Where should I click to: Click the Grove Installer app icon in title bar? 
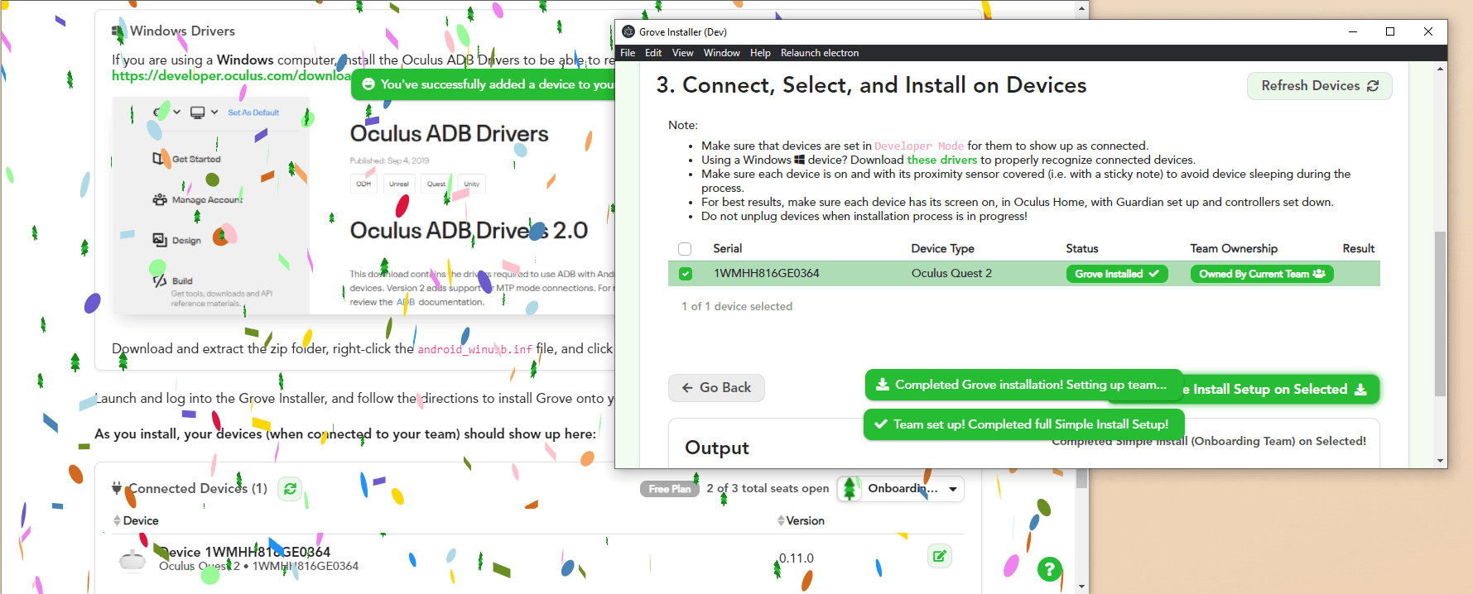[628, 32]
